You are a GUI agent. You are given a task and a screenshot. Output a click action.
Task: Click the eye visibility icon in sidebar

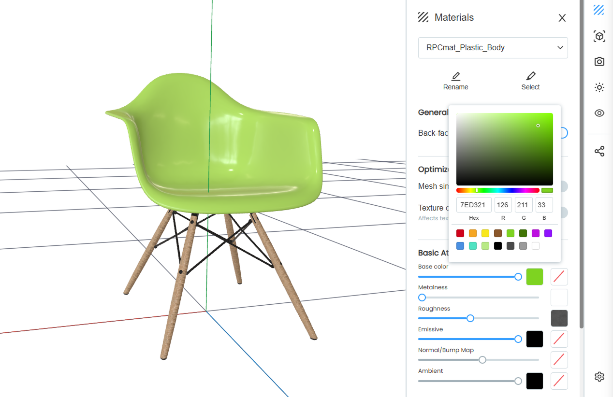coord(599,113)
